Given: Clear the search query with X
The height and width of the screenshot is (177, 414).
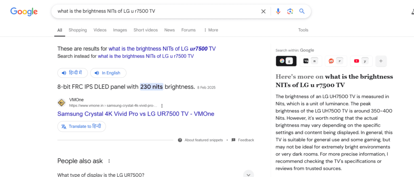Looking at the screenshot, I should 263,11.
